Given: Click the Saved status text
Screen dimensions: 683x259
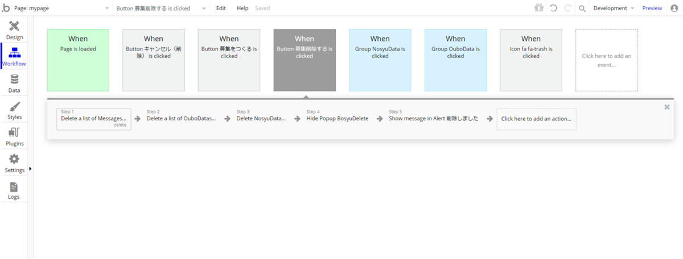Looking at the screenshot, I should [x=262, y=9].
